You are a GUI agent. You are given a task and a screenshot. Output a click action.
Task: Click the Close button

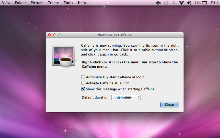[x=169, y=105]
